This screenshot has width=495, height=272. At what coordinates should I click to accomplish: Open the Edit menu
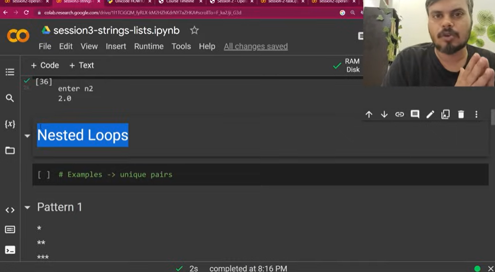(x=66, y=46)
